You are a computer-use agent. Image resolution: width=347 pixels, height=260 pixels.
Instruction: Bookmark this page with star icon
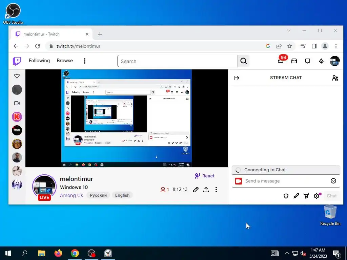(x=290, y=46)
